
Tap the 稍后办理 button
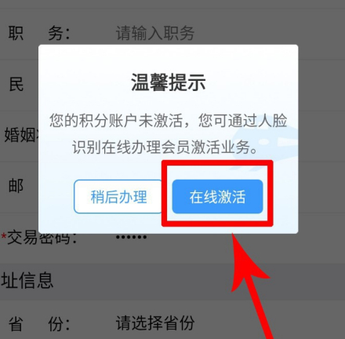point(118,196)
